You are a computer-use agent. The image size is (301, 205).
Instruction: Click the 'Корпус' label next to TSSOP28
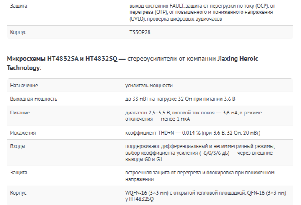pos(18,32)
